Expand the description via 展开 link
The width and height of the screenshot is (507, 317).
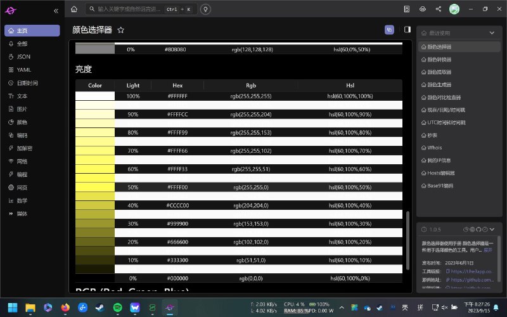click(487, 250)
